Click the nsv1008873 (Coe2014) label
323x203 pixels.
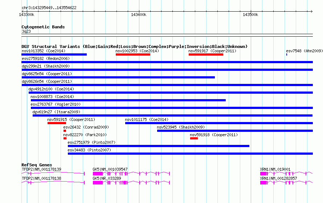[52, 97]
